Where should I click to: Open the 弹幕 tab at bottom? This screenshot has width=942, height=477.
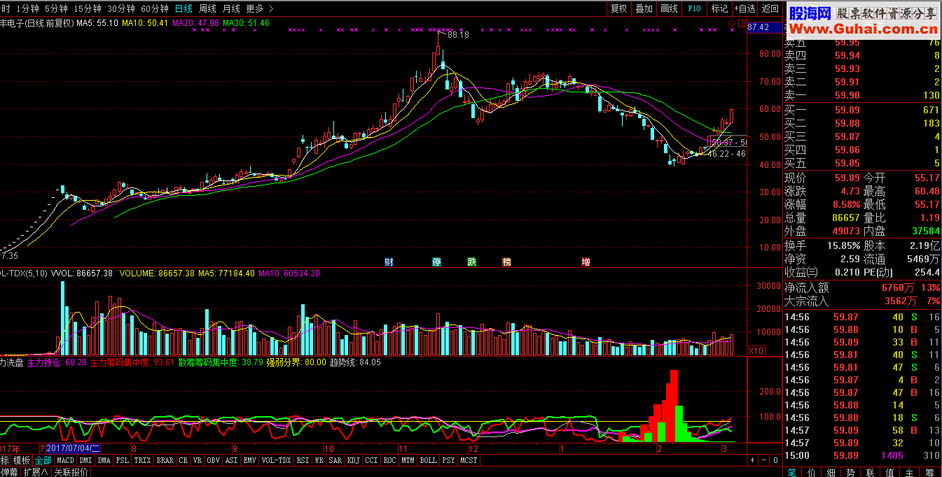(x=10, y=471)
